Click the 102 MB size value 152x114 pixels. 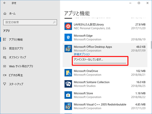141,71
